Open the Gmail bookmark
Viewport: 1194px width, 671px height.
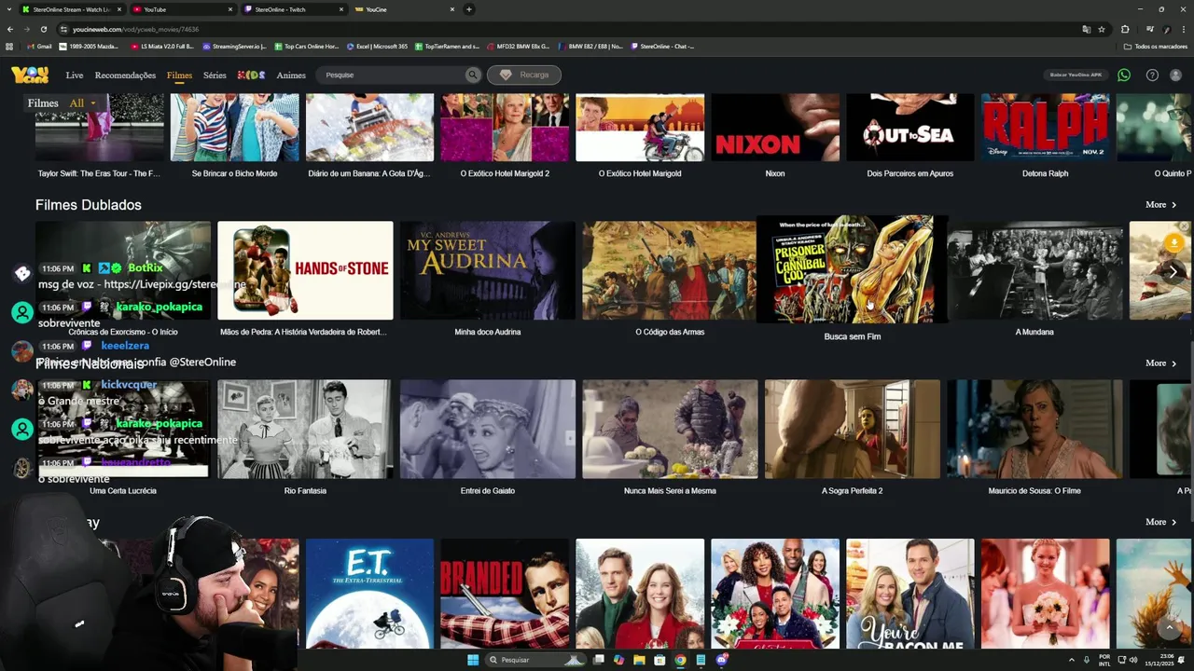click(39, 46)
